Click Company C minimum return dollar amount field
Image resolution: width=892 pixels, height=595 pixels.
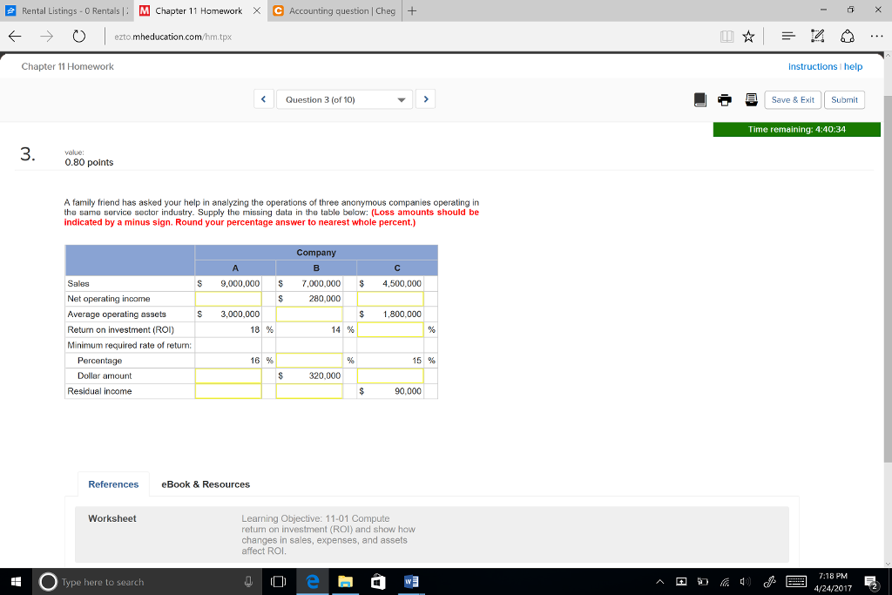(x=390, y=375)
